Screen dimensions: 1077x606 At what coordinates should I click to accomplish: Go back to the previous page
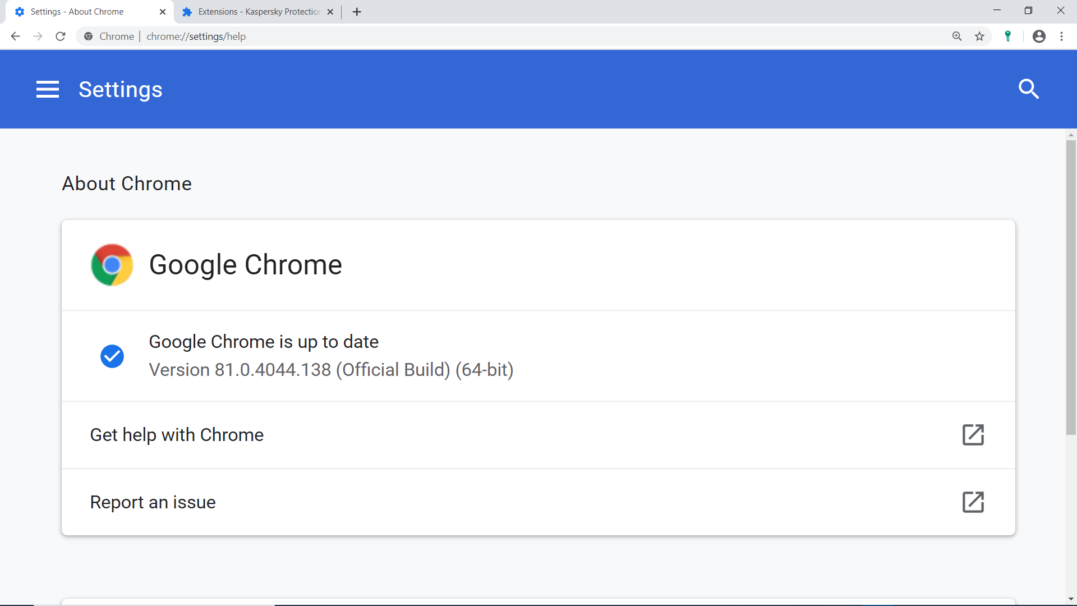(x=15, y=36)
